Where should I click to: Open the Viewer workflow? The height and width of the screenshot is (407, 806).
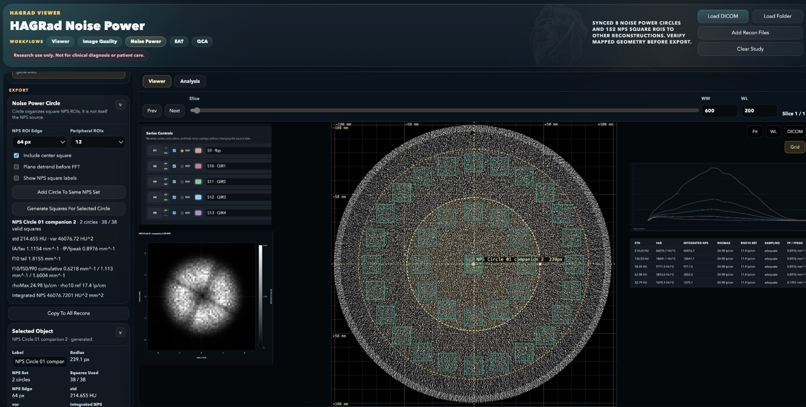60,41
